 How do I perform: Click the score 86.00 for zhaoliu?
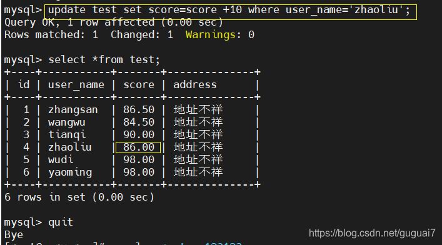pos(139,147)
